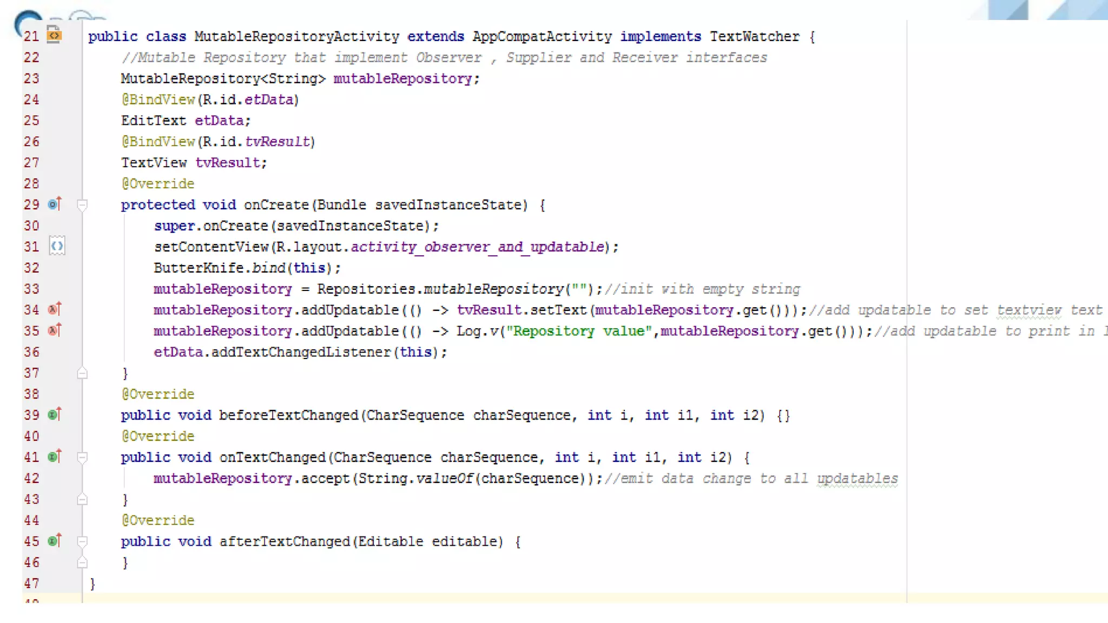Click @Override annotation on line 44
The width and height of the screenshot is (1108, 623).
tap(157, 520)
